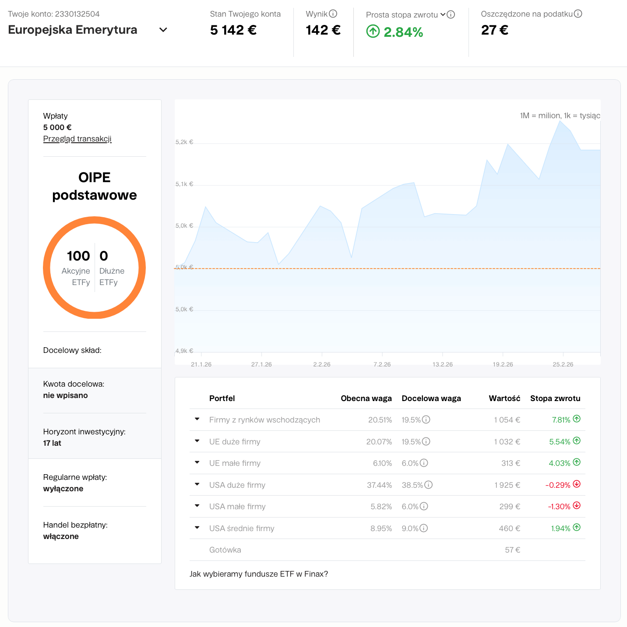Viewport: 627px width, 627px height.
Task: Click the Stopa zwrotu column header
Action: point(555,398)
